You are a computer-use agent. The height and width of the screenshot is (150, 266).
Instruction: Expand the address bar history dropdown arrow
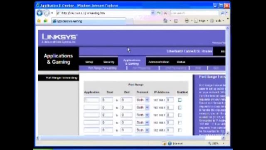tap(153, 13)
